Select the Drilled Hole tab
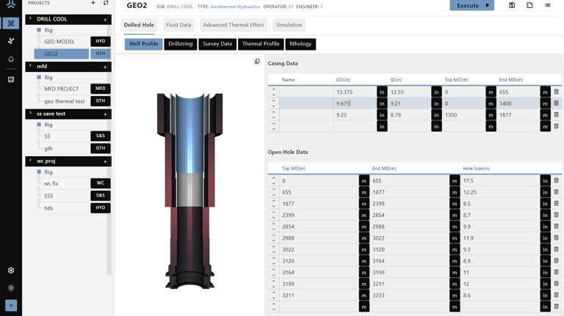This screenshot has height=316, width=564. 139,25
